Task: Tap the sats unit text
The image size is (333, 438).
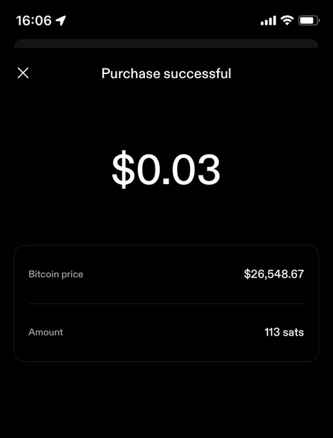Action: (293, 332)
